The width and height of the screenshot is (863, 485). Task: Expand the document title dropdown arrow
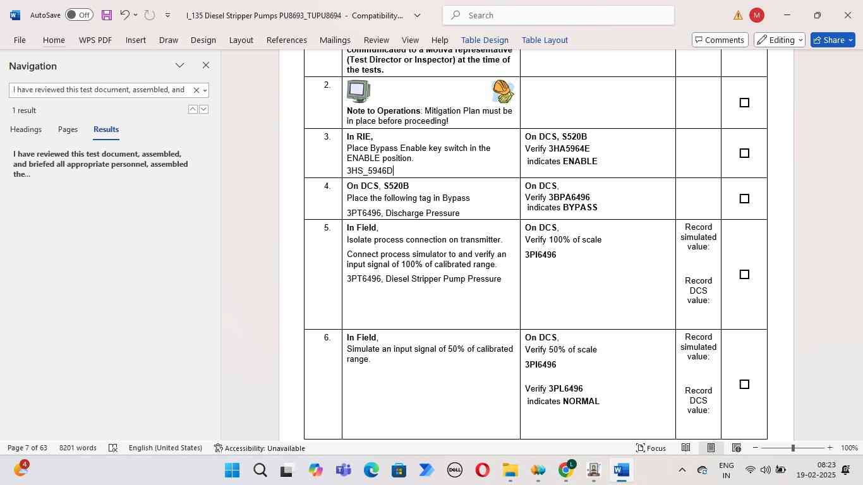(417, 15)
